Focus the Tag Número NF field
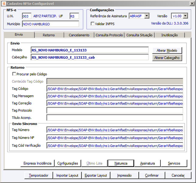Image resolution: width=196 pixels, height=183 pixels. [115, 138]
